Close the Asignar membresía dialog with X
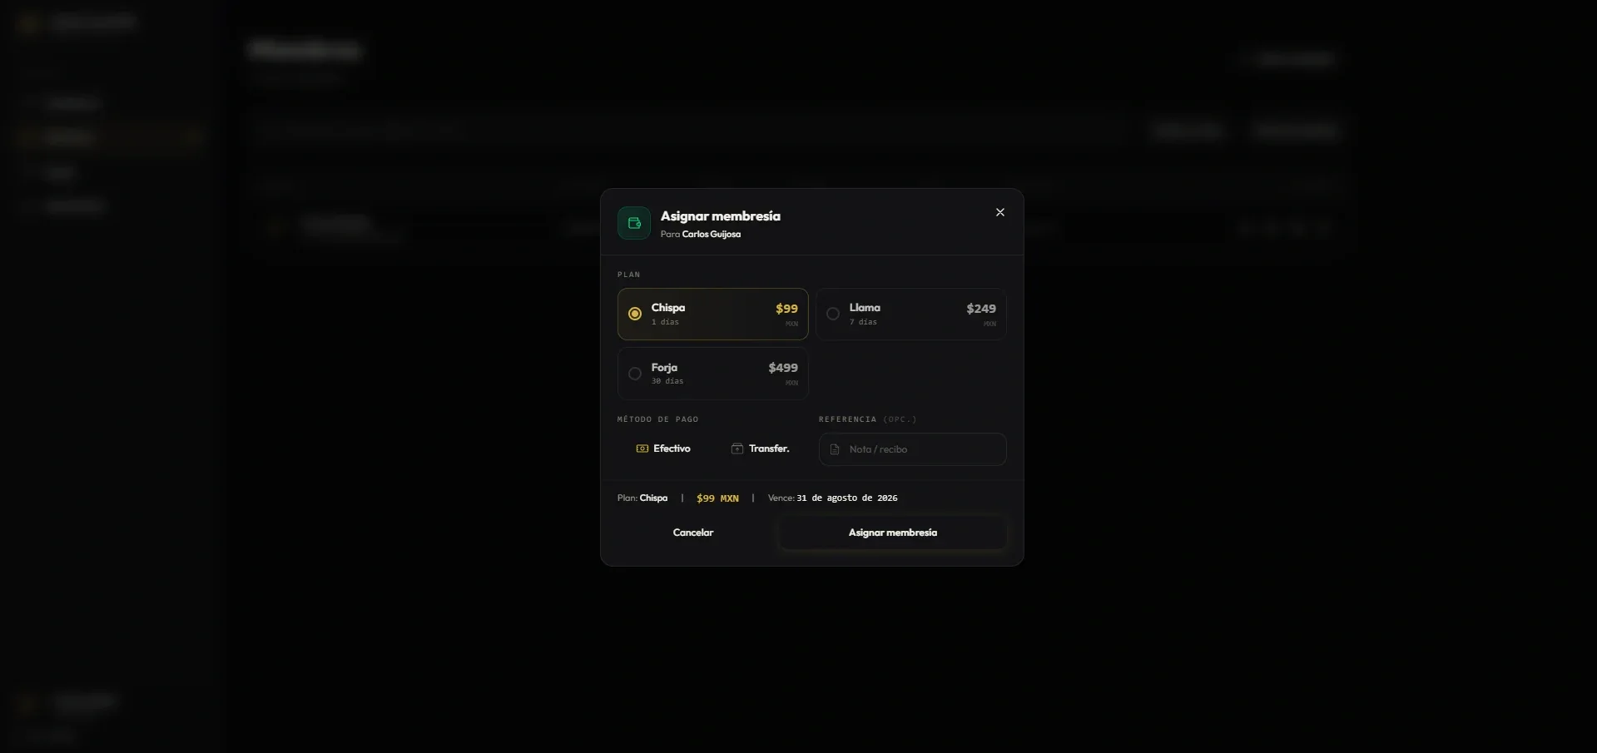Image resolution: width=1597 pixels, height=753 pixels. (1000, 212)
